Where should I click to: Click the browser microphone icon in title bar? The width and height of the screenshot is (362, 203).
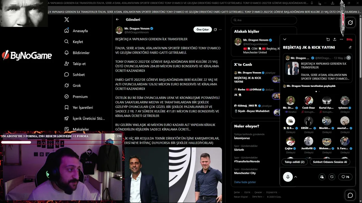pos(312,3)
